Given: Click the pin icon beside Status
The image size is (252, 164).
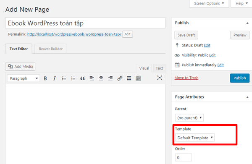Looking at the screenshot, I should [177, 45].
